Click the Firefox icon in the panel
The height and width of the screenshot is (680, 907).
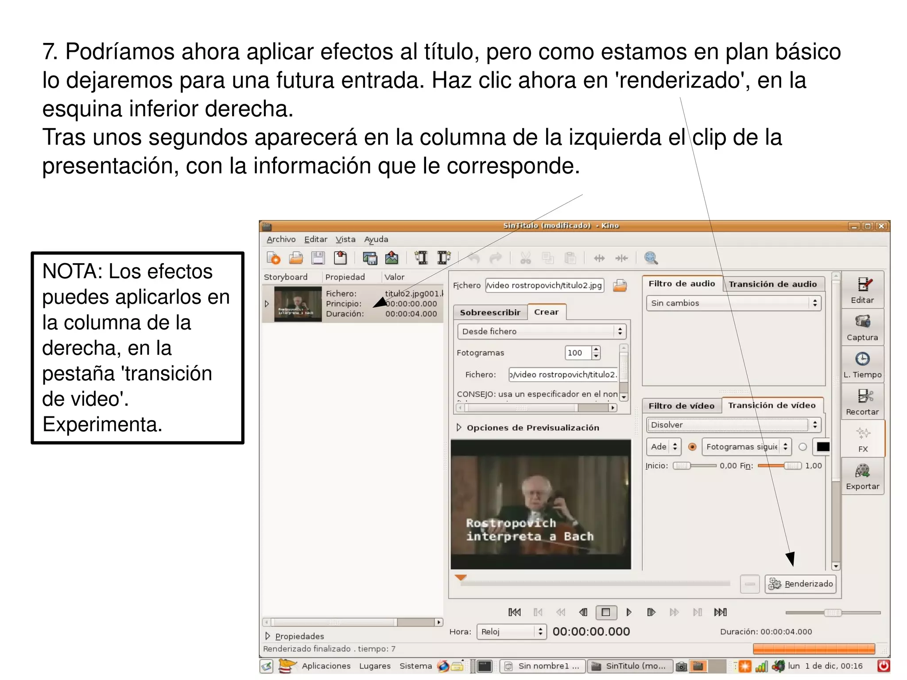pyautogui.click(x=443, y=666)
